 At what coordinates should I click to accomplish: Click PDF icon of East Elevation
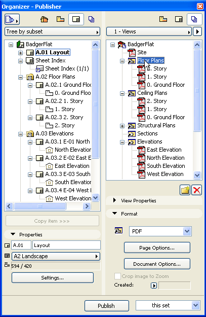pyautogui.click(x=141, y=150)
